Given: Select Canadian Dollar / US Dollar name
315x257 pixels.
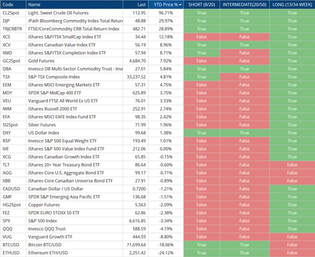Looking at the screenshot, I should point(56,189).
